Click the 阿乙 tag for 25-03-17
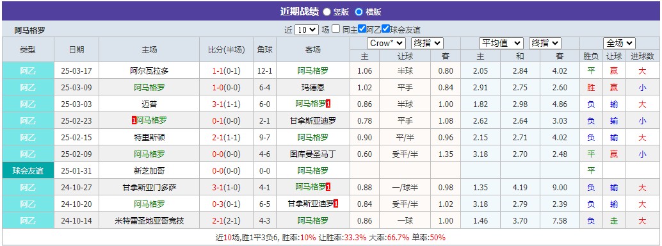 tap(28, 71)
